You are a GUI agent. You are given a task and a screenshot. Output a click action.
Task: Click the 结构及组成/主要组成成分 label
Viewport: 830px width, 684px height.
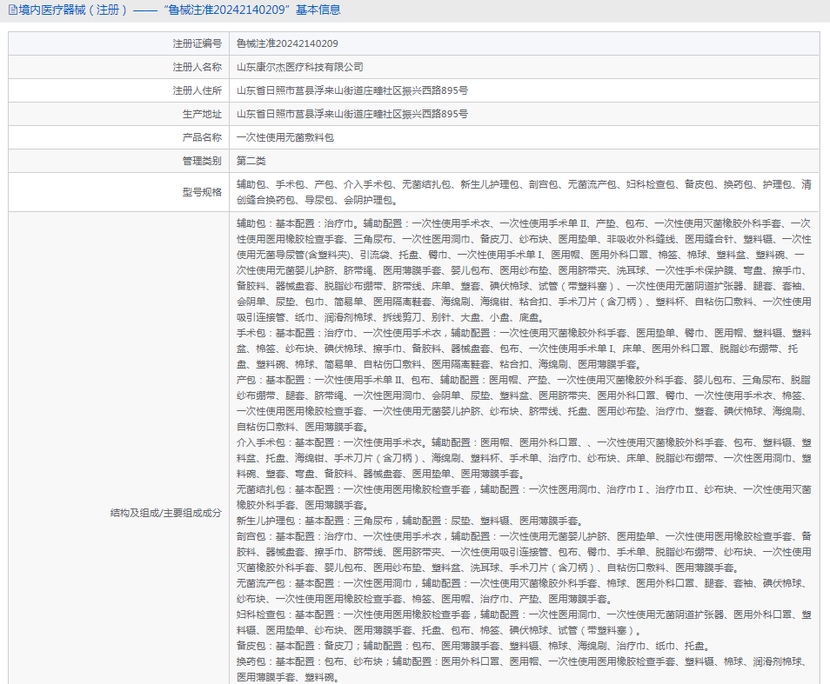pyautogui.click(x=165, y=513)
